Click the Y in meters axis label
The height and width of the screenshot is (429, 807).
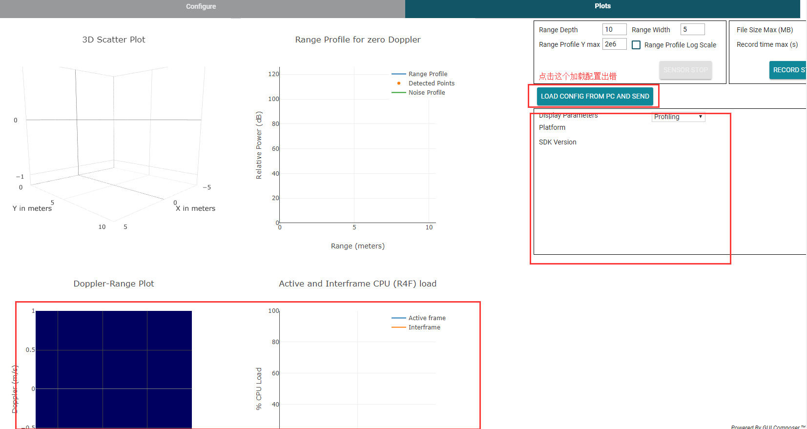pyautogui.click(x=32, y=208)
